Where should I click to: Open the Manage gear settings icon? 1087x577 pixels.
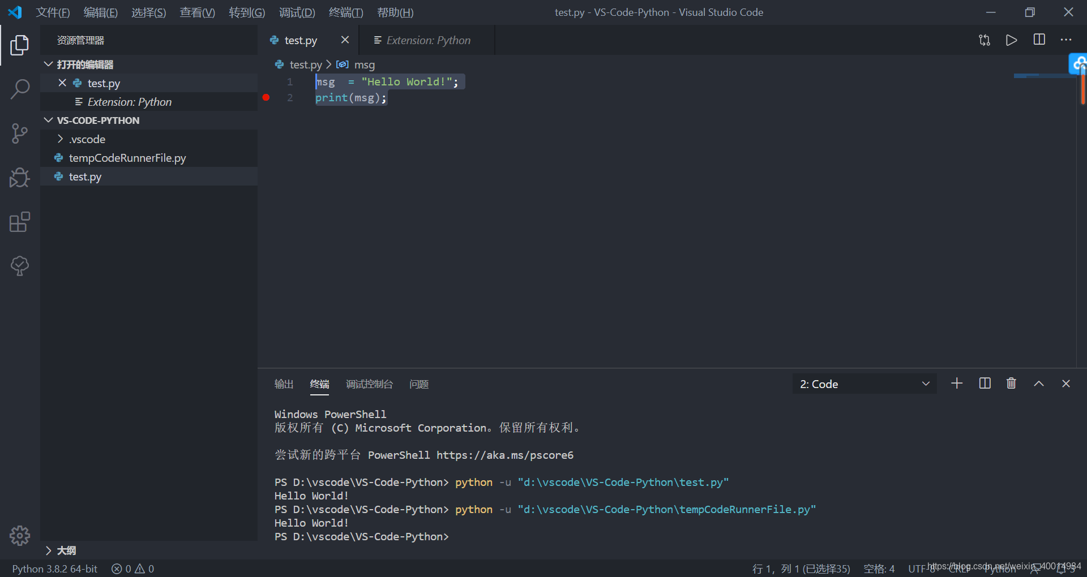point(20,535)
